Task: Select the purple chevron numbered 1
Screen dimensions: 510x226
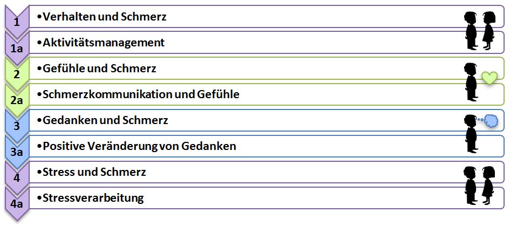Action: [x=17, y=23]
